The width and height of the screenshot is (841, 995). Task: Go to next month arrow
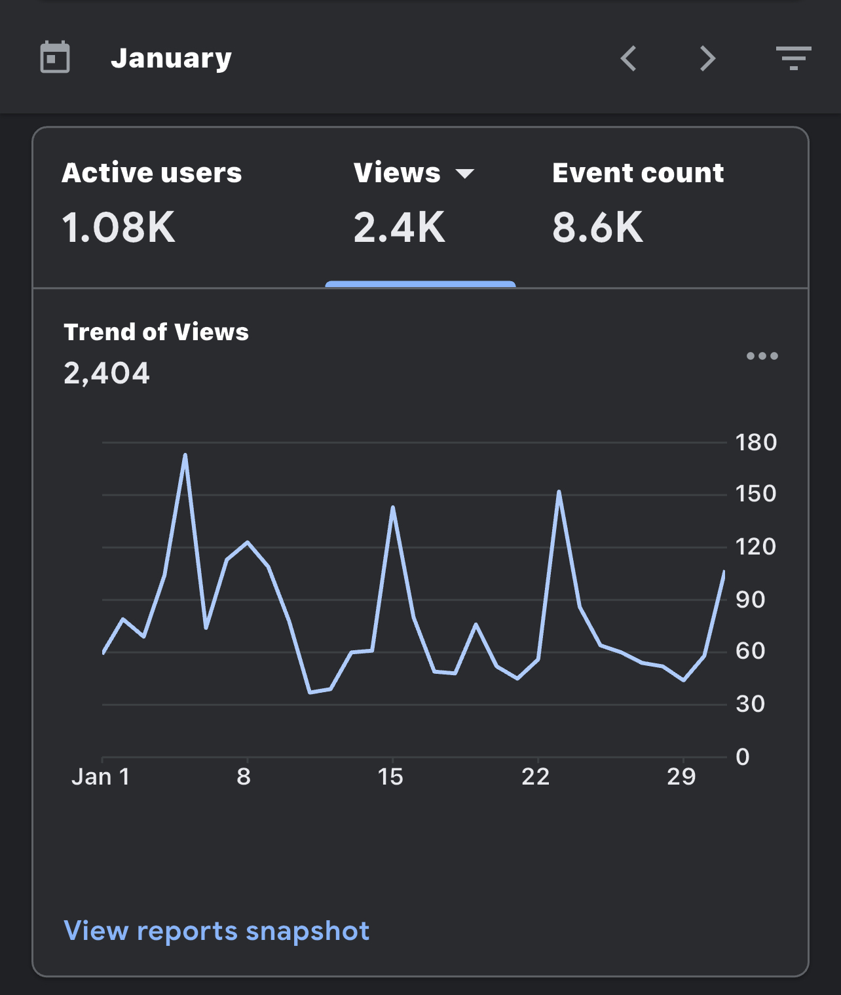coord(707,58)
